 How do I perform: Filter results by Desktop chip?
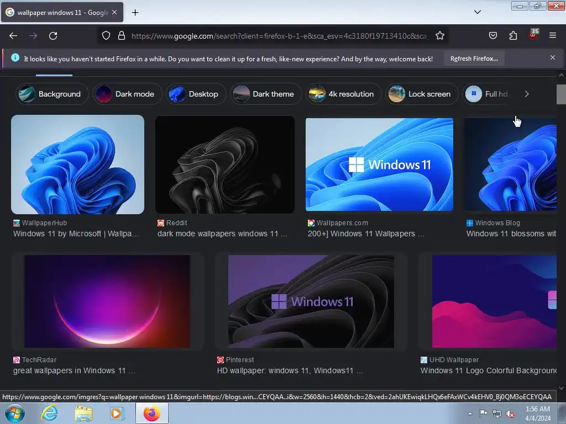196,94
